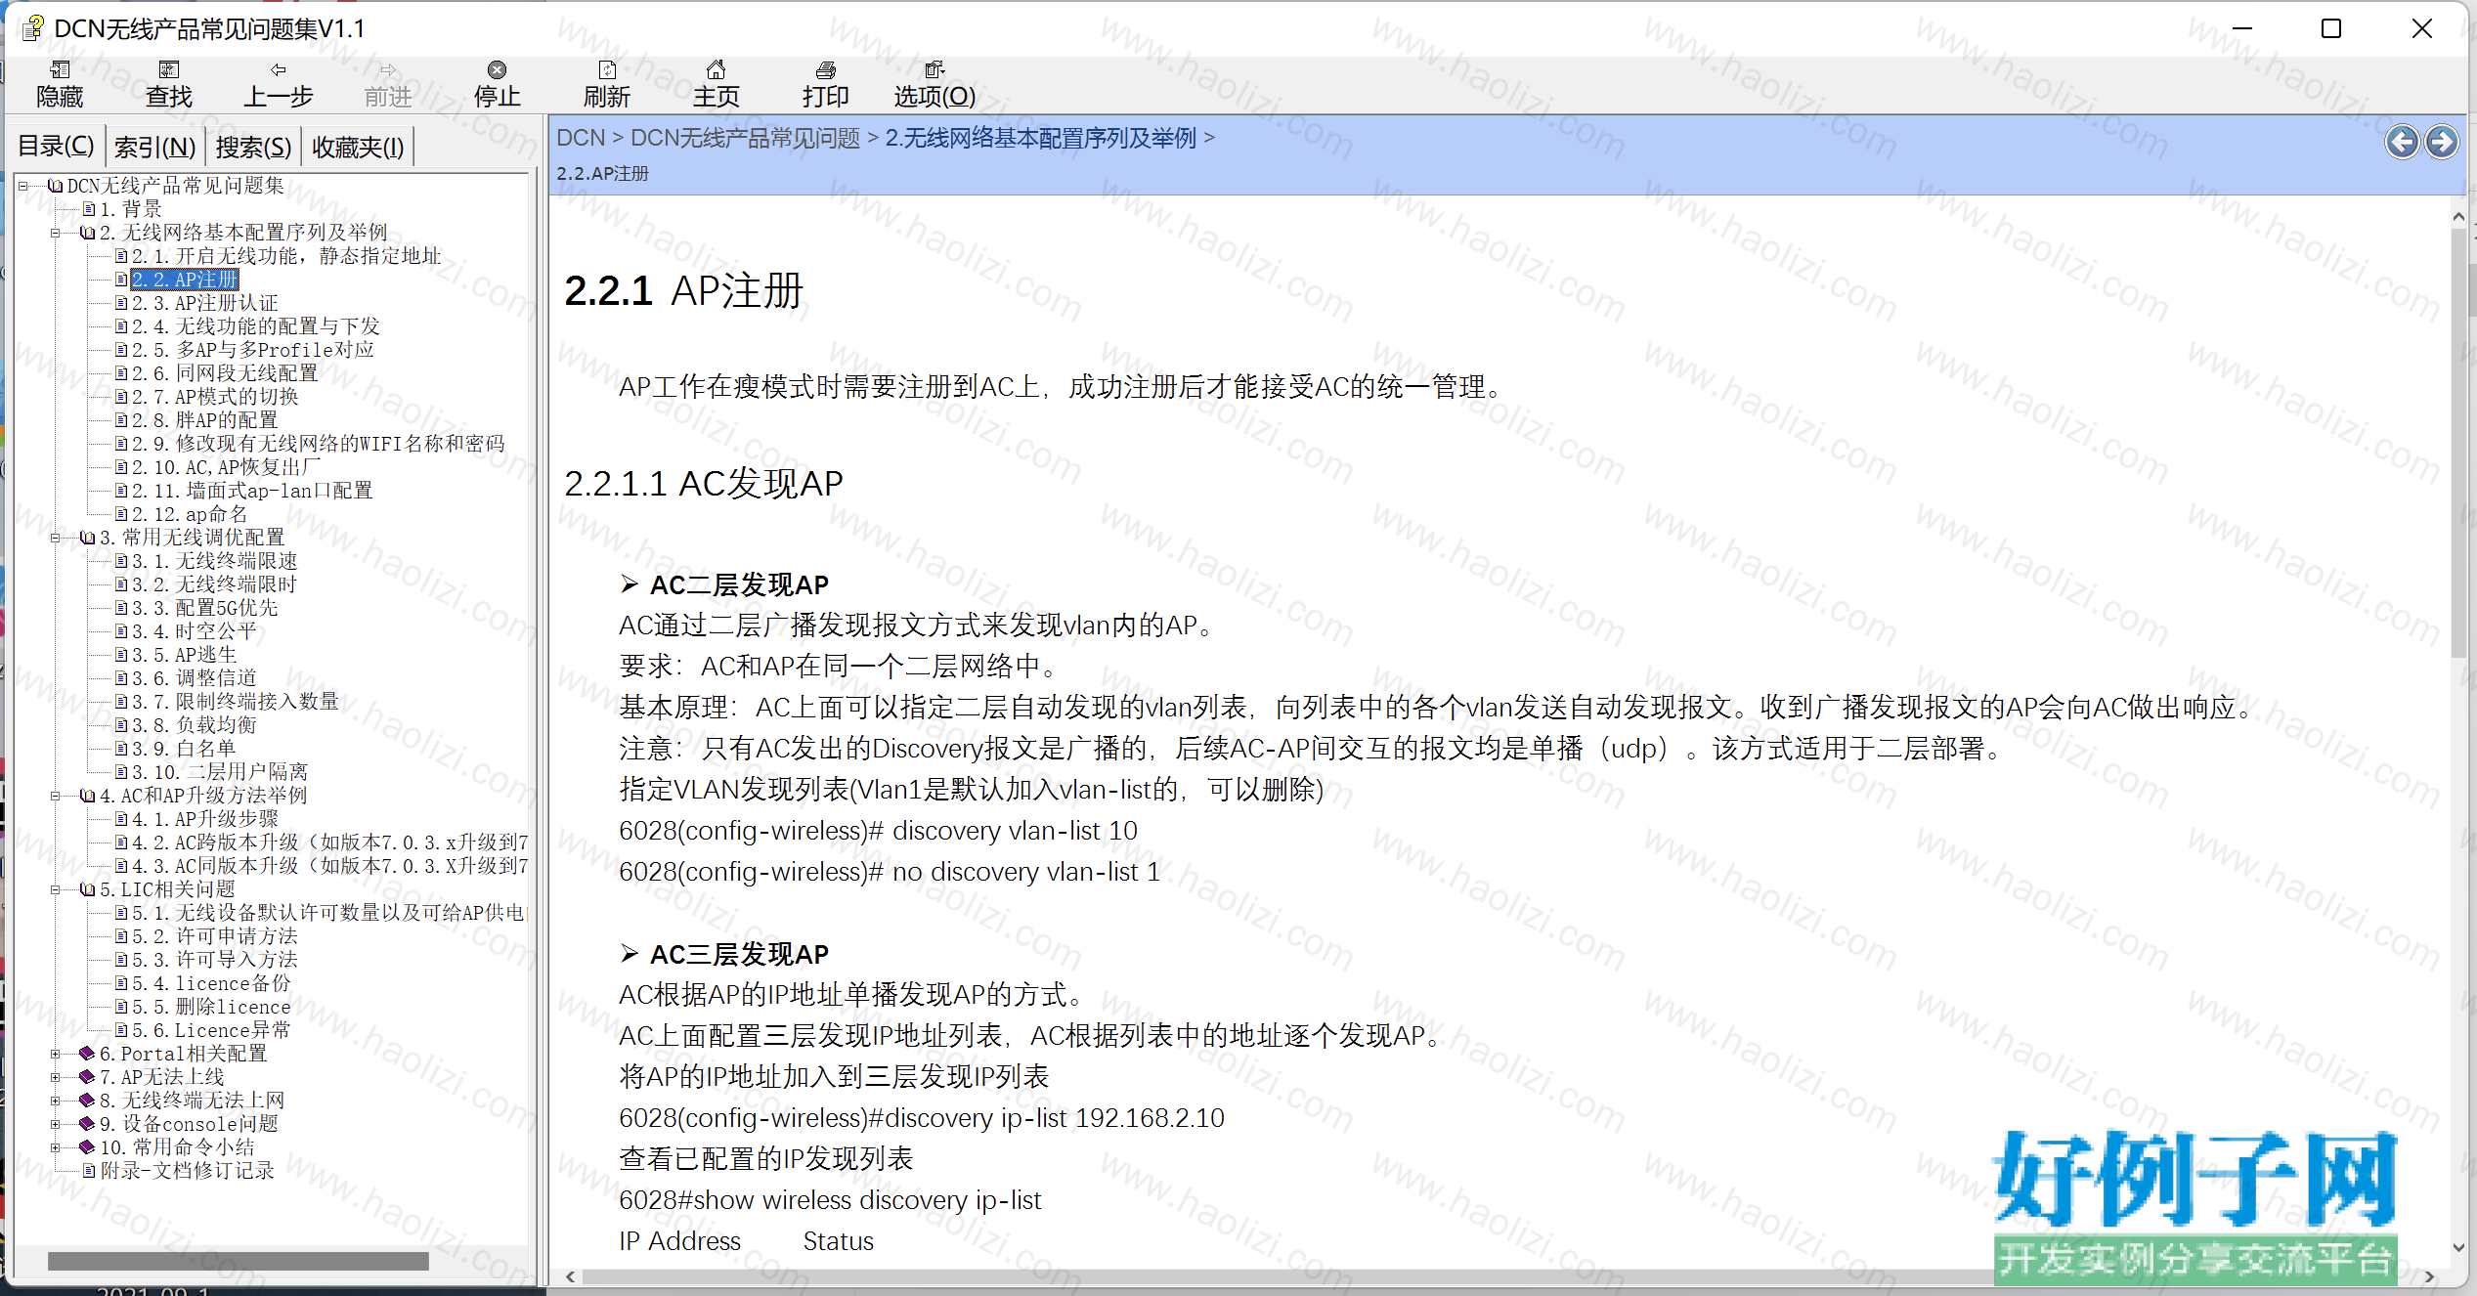Open topic 2.12. ap命名
The width and height of the screenshot is (2477, 1296).
(190, 514)
